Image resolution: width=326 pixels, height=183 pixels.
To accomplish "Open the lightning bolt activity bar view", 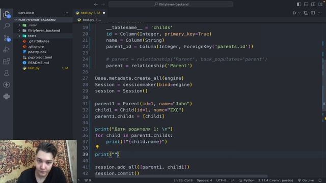I will [x=7, y=85].
